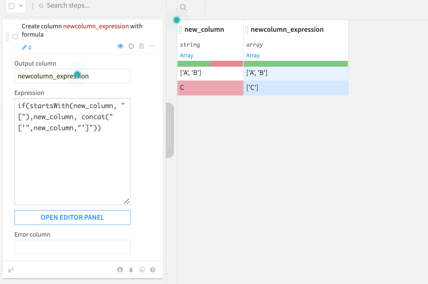Screen dimensions: 428x284
Task: Open the dropdown beside the select-all checkbox
Action: (21, 7)
